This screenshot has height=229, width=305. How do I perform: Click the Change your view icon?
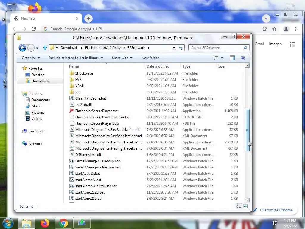[x=216, y=58]
